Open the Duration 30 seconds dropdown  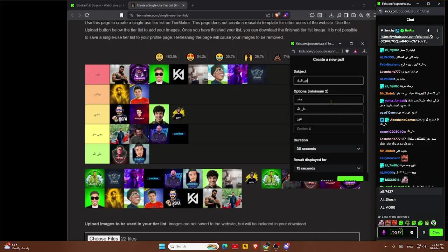pos(328,149)
